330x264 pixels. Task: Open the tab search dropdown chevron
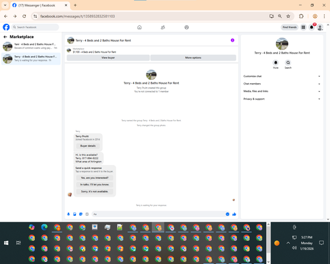(x=5, y=5)
